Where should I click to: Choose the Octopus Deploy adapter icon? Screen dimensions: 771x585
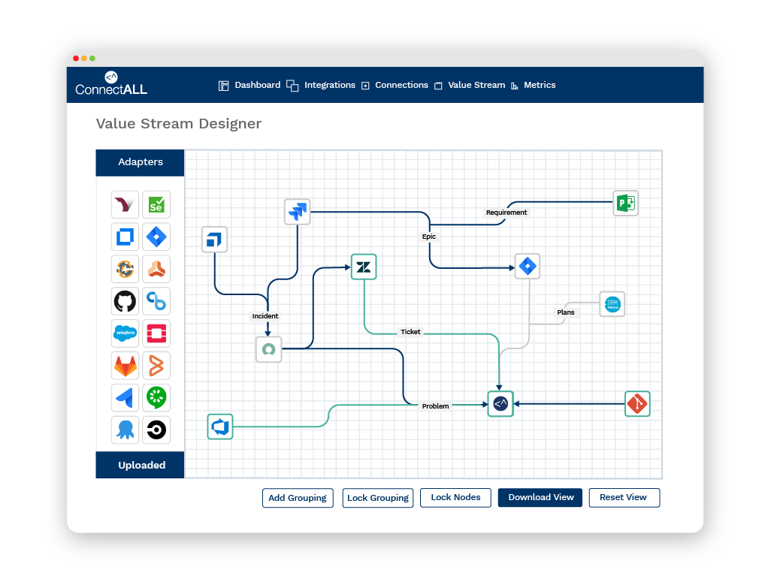click(125, 430)
